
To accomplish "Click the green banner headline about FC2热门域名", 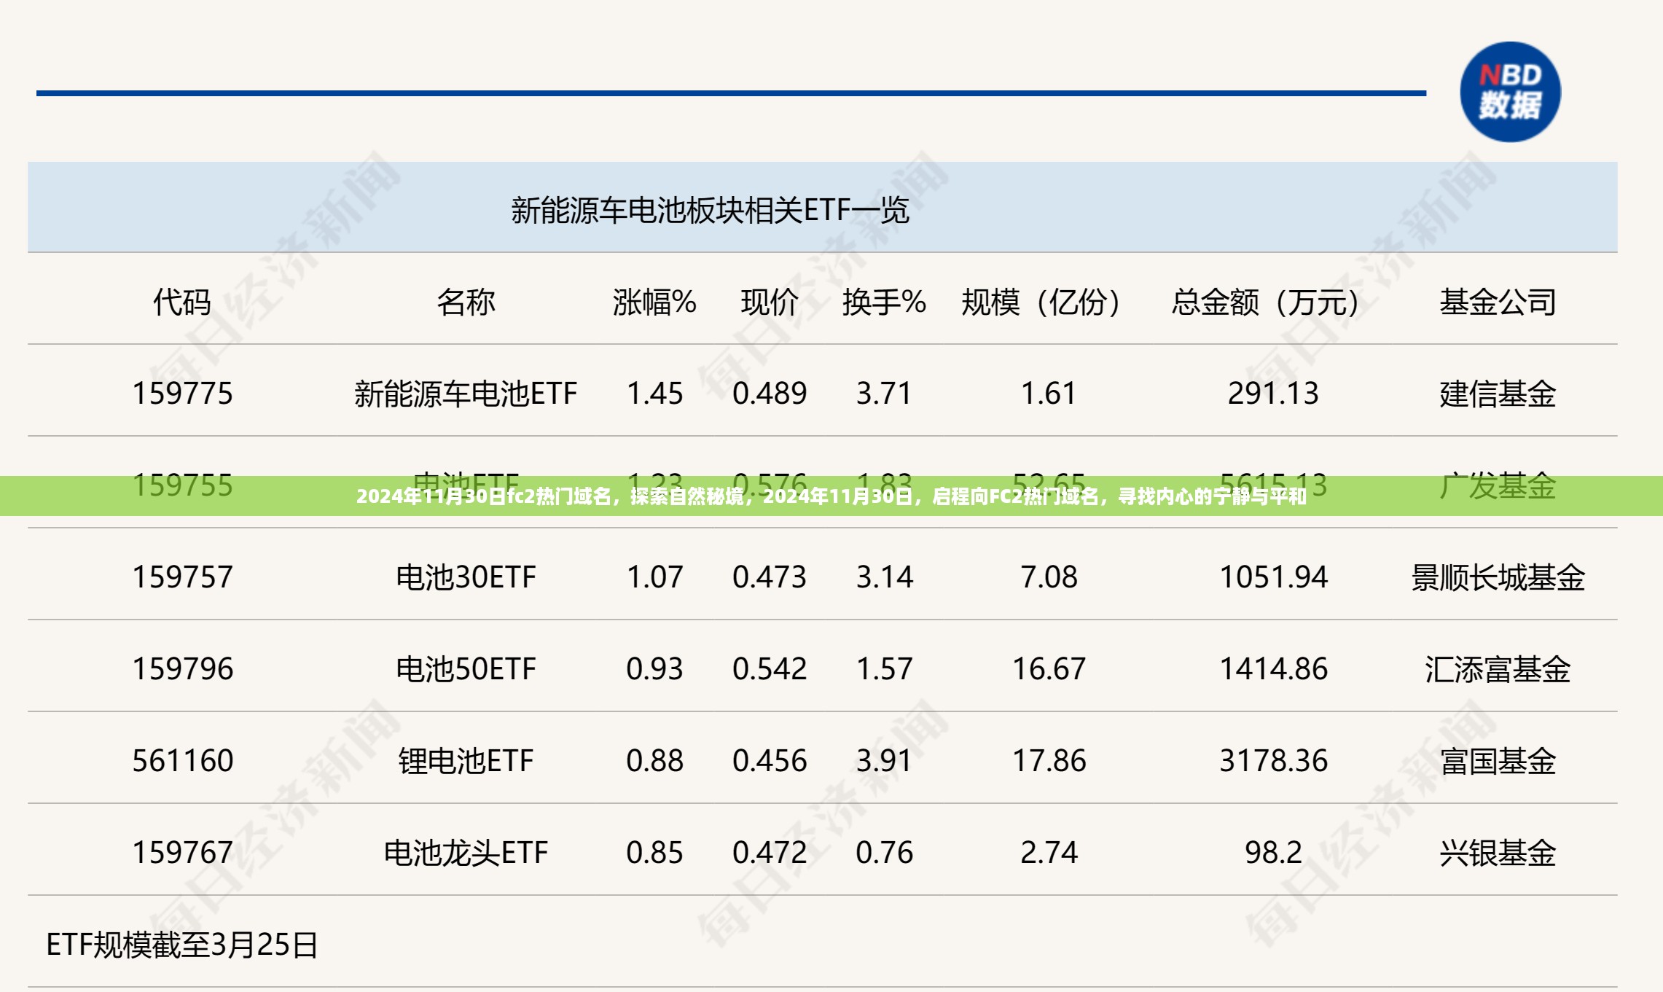I will pos(831,496).
